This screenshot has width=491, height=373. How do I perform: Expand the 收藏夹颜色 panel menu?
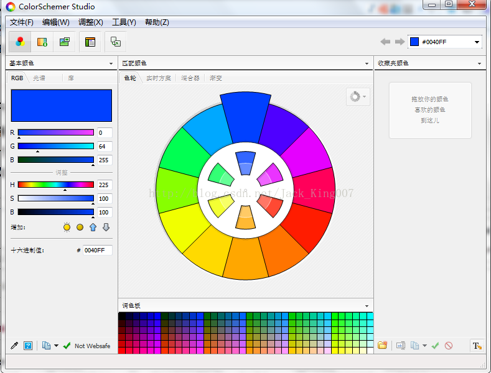479,63
